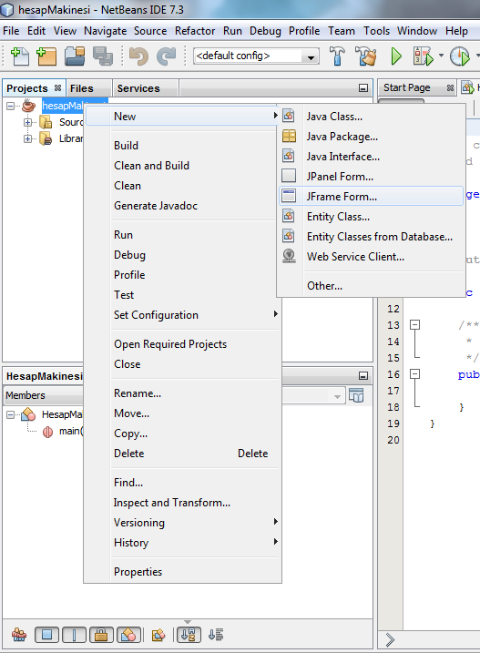Select Clean and Build in context menu
Screen dimensions: 480x653
pyautogui.click(x=182, y=166)
